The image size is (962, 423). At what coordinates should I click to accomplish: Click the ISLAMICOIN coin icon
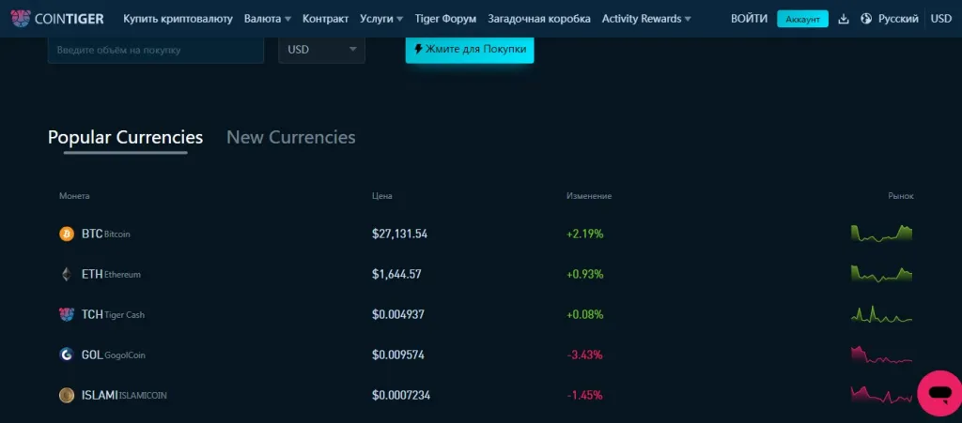pyautogui.click(x=67, y=396)
